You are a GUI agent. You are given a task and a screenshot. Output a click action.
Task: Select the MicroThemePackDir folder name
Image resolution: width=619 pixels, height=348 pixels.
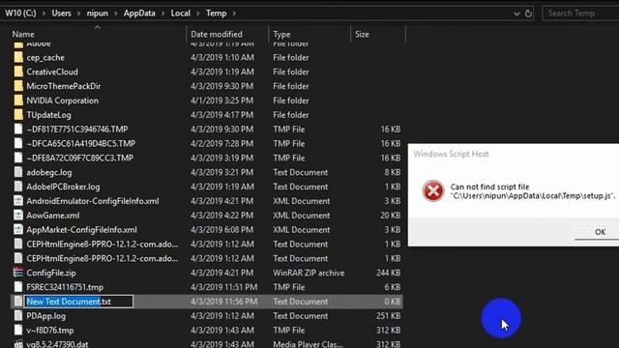pyautogui.click(x=64, y=86)
